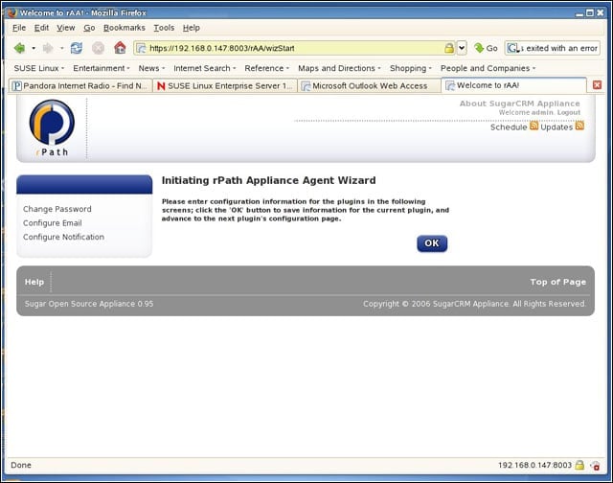Expand the URL history dropdown
The width and height of the screenshot is (613, 483).
(462, 48)
